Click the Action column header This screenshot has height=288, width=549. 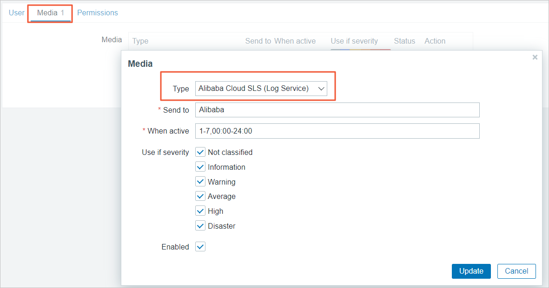pyautogui.click(x=435, y=41)
